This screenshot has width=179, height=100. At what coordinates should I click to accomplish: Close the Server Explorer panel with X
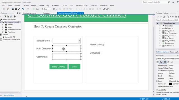coord(20,13)
